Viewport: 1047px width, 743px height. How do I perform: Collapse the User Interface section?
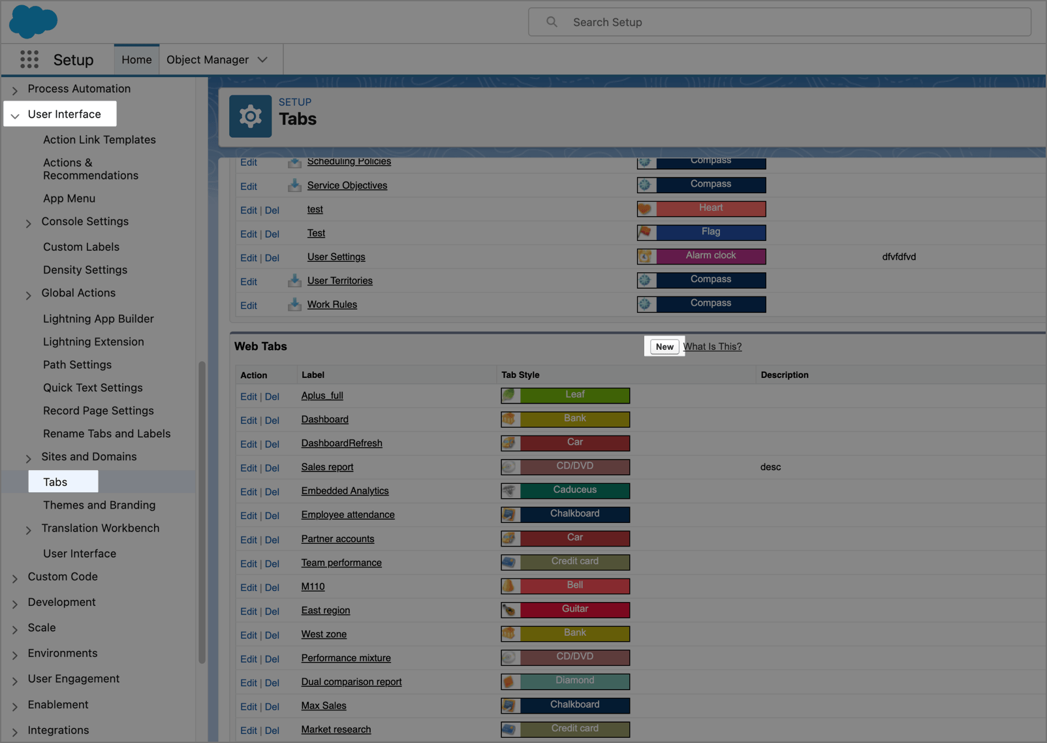click(x=15, y=115)
